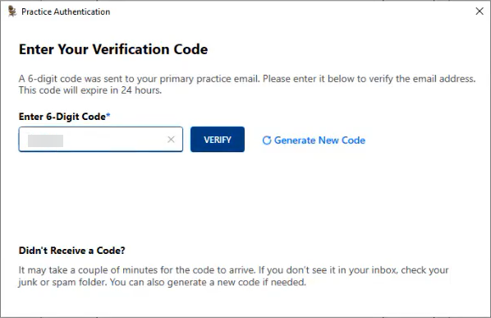Click the Practice Authentication app icon in title bar
The width and height of the screenshot is (491, 318).
11,12
